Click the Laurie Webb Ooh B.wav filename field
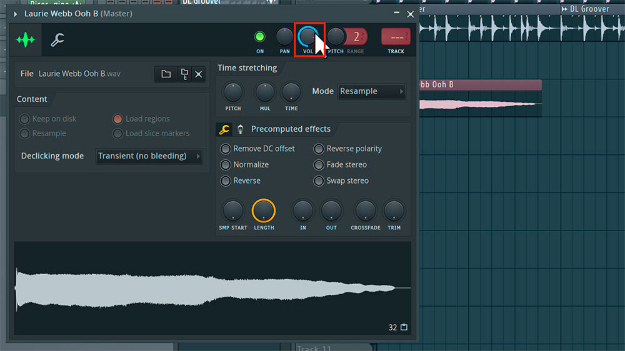Viewport: 625px width, 351px height. tap(79, 74)
